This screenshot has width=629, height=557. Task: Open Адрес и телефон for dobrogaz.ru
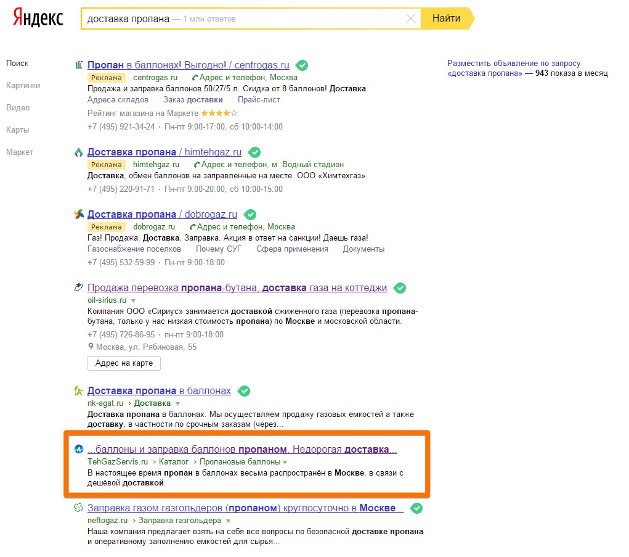[x=246, y=226]
